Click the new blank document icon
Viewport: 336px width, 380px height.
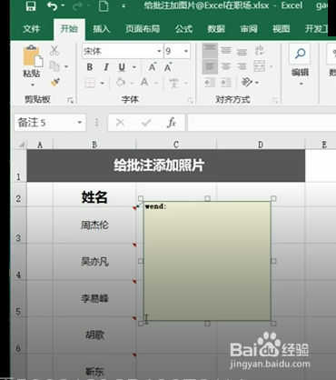pos(104,5)
